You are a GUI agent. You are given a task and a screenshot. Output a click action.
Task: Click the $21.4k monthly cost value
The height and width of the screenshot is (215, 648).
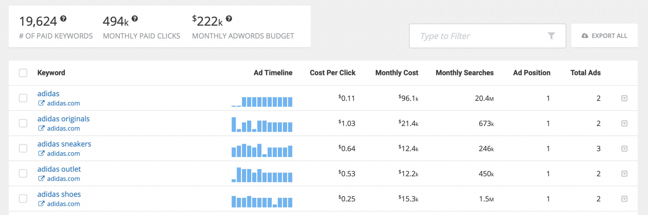pyautogui.click(x=408, y=123)
